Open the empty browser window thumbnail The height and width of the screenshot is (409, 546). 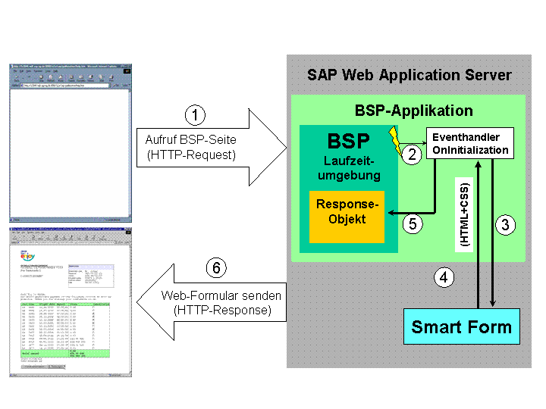(x=71, y=143)
